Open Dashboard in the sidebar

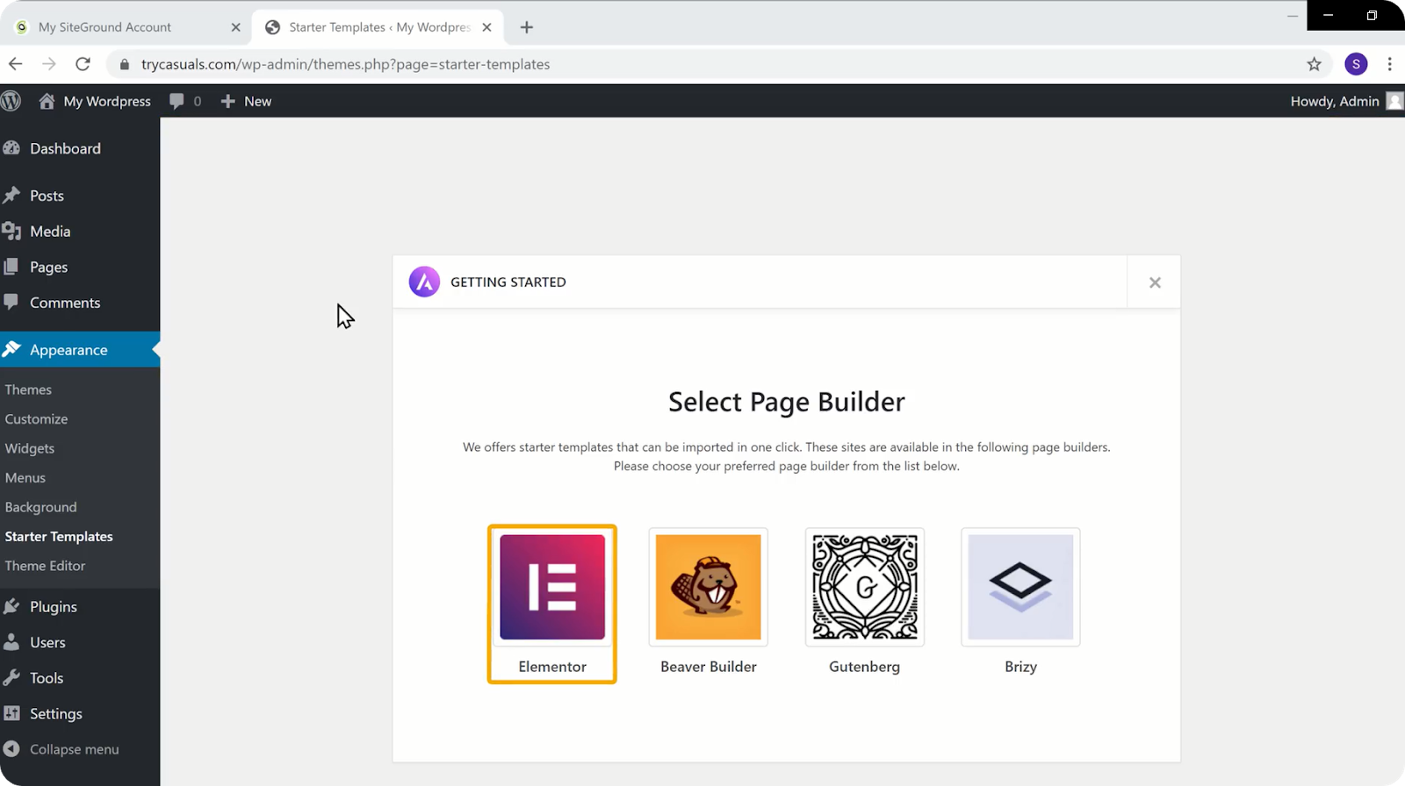click(80, 148)
